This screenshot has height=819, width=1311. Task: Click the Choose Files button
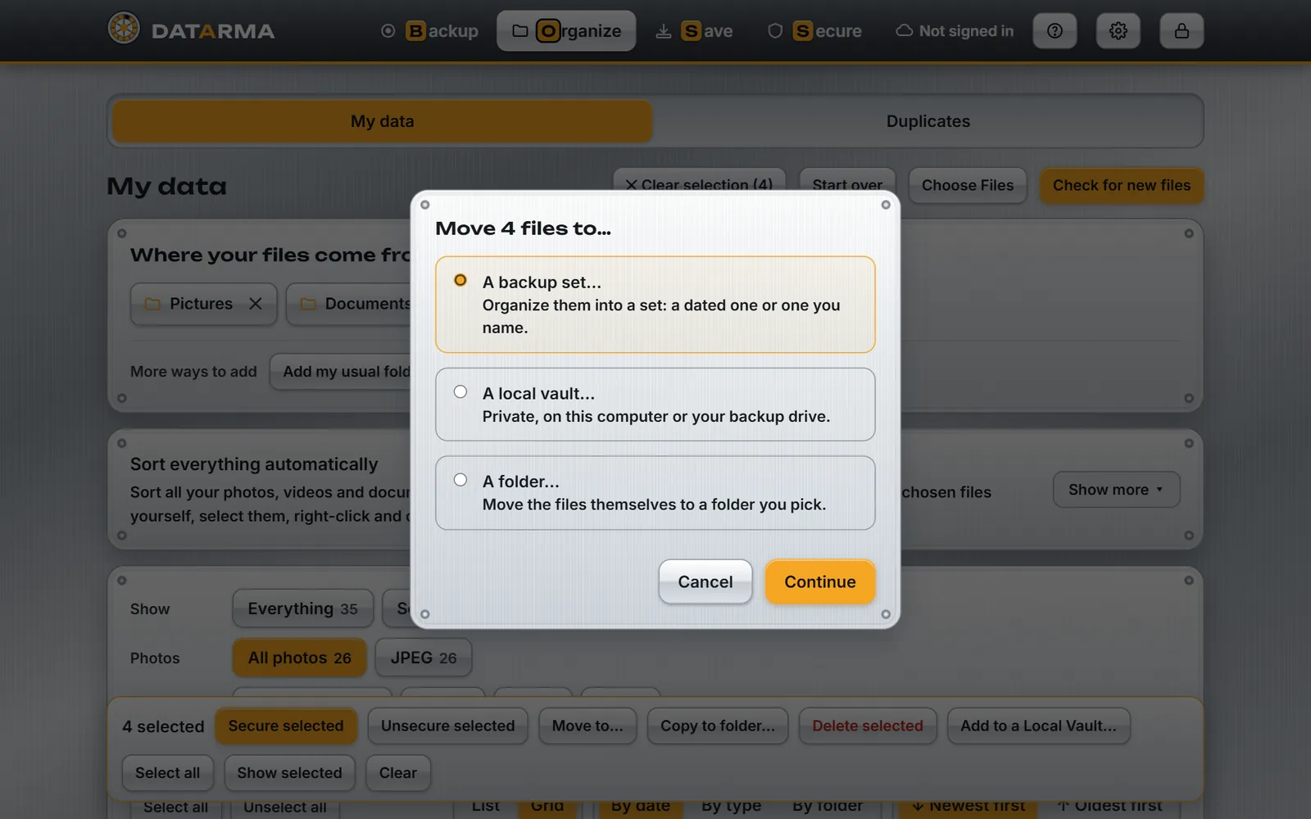[968, 185]
